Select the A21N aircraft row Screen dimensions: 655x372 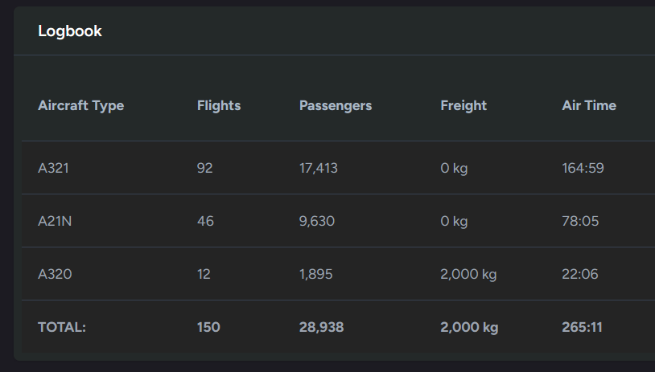(x=338, y=221)
